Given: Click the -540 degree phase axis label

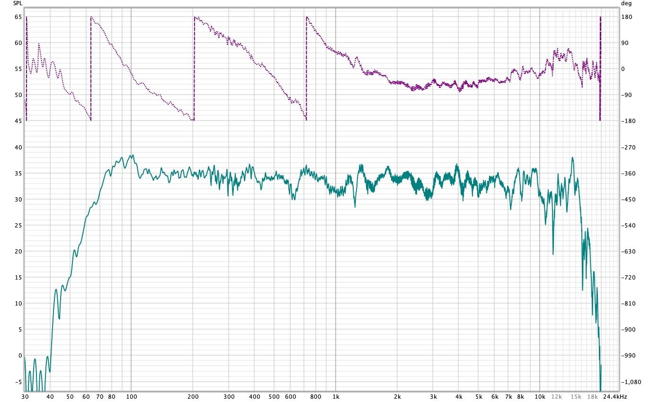Looking at the screenshot, I should [x=627, y=226].
